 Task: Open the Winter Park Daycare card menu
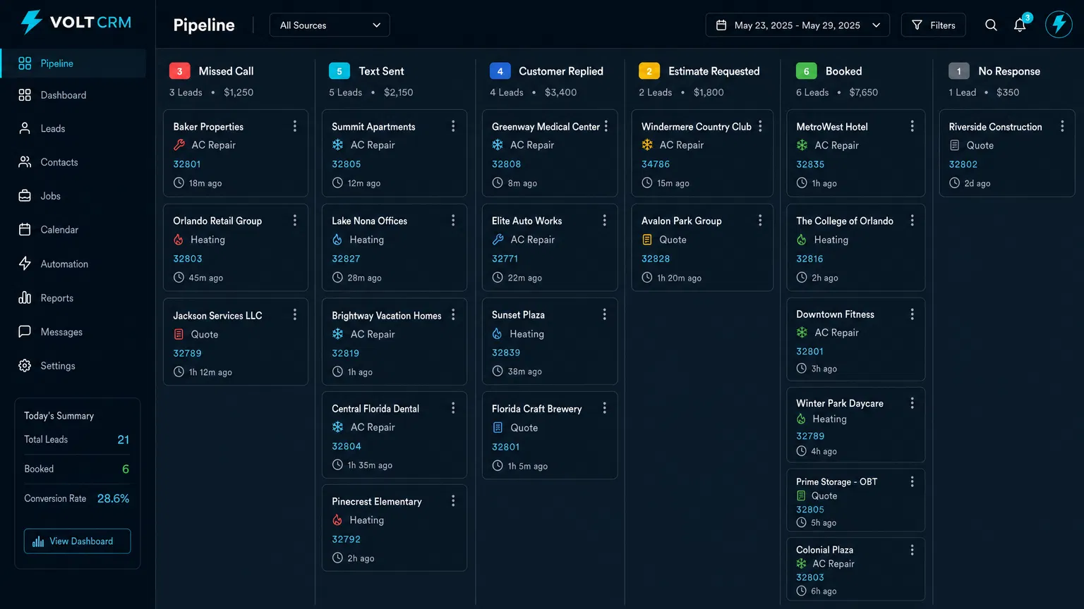[913, 402]
